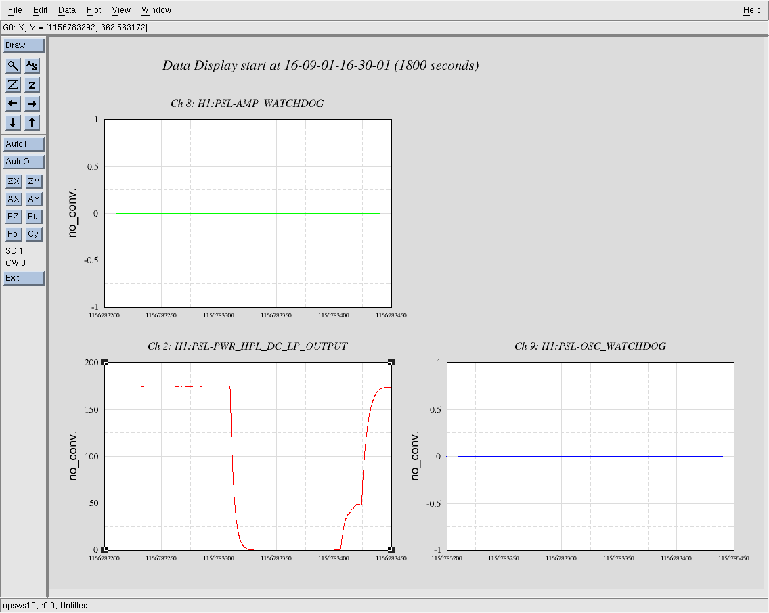Open the View menu
769x613 pixels.
pyautogui.click(x=121, y=9)
